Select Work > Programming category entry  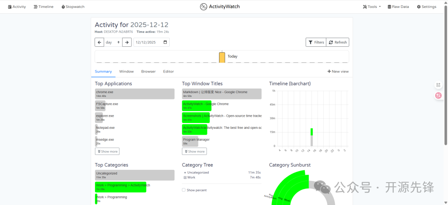(134, 199)
